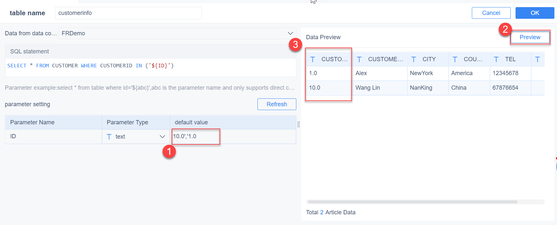
Task: Click the horizontal scrollbar of data preview
Action: pos(412,202)
